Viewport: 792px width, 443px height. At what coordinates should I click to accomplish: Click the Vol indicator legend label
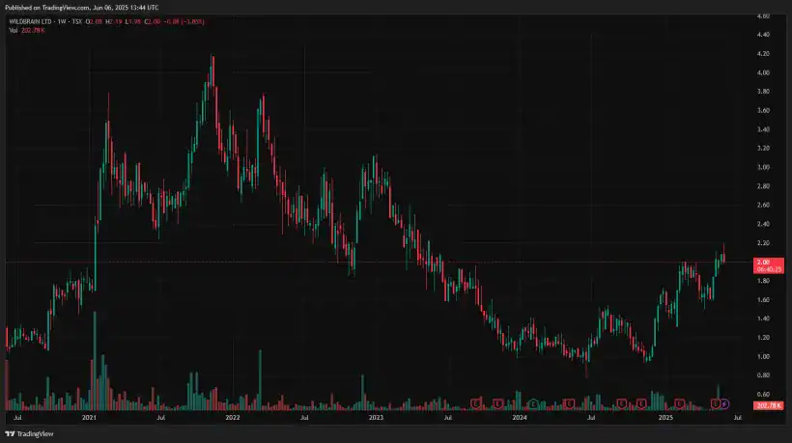[x=13, y=30]
